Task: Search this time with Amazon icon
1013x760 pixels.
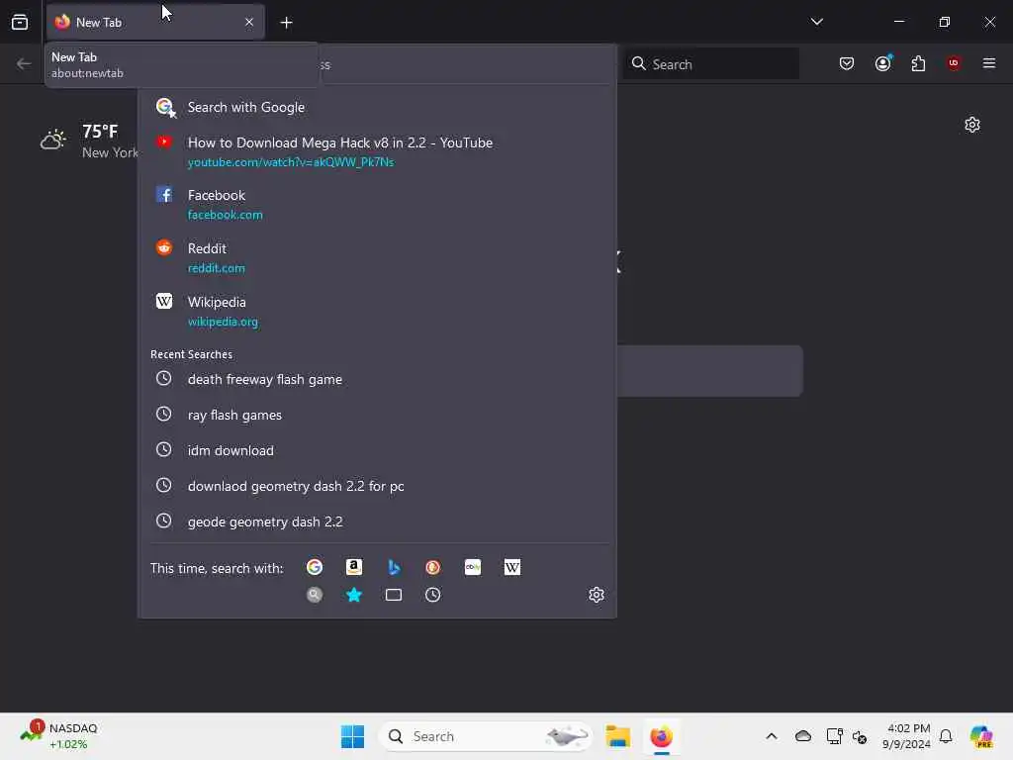Action: (x=354, y=567)
